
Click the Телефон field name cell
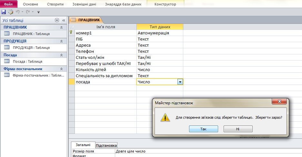coord(106,51)
